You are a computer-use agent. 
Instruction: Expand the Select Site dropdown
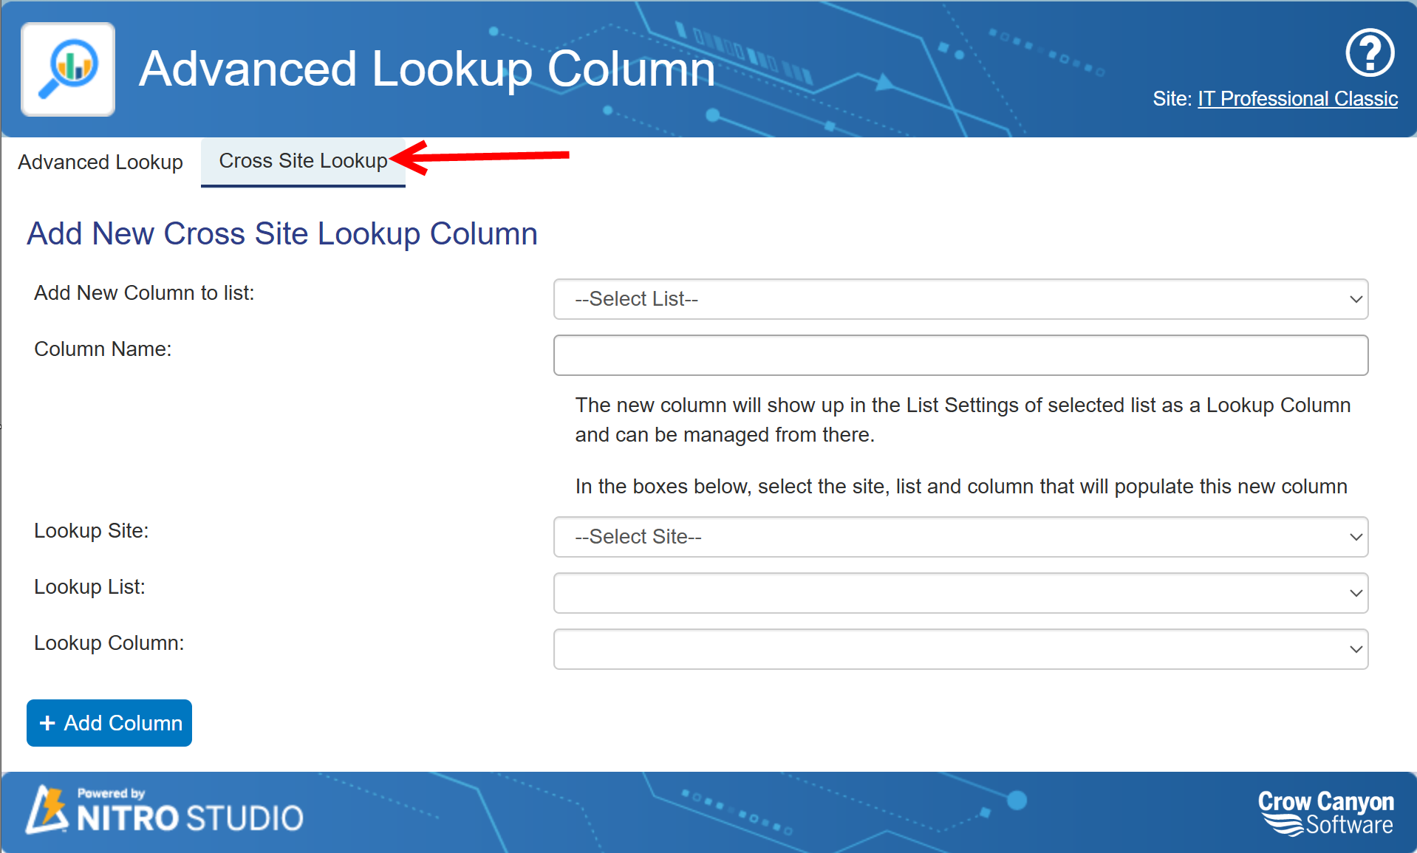(x=960, y=537)
